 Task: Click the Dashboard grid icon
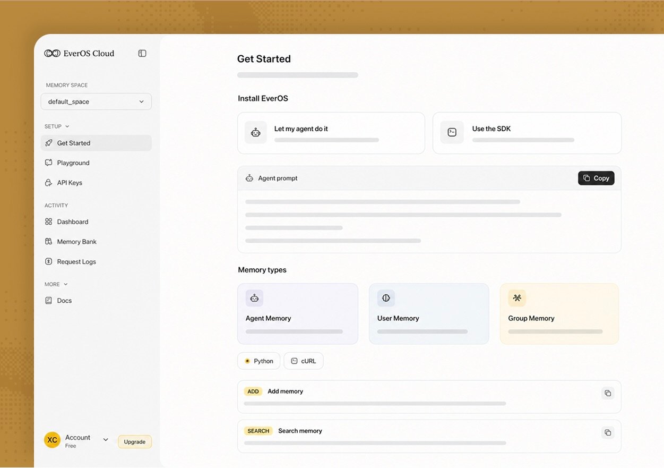click(49, 222)
